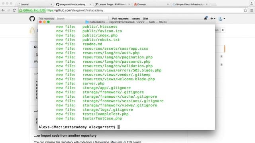Screen dimensions: 255x143
Task: Open the Chrome hamburger menu
Action: pos(251,10)
